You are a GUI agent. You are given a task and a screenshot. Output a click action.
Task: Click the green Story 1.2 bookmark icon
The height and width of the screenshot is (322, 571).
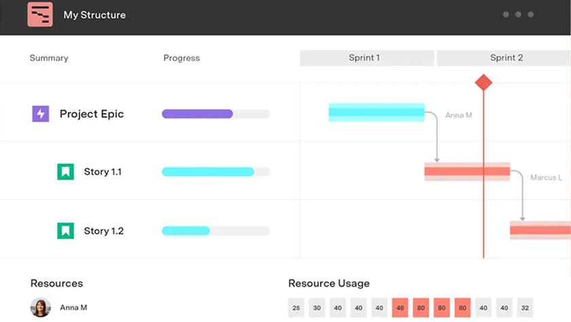(65, 231)
